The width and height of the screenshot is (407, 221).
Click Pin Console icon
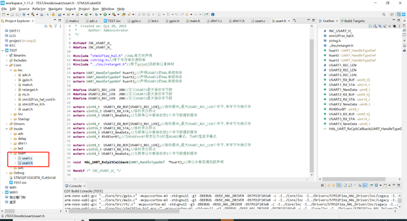tap(372, 186)
